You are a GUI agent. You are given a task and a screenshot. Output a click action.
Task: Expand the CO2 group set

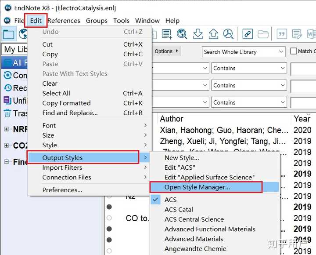[7, 146]
